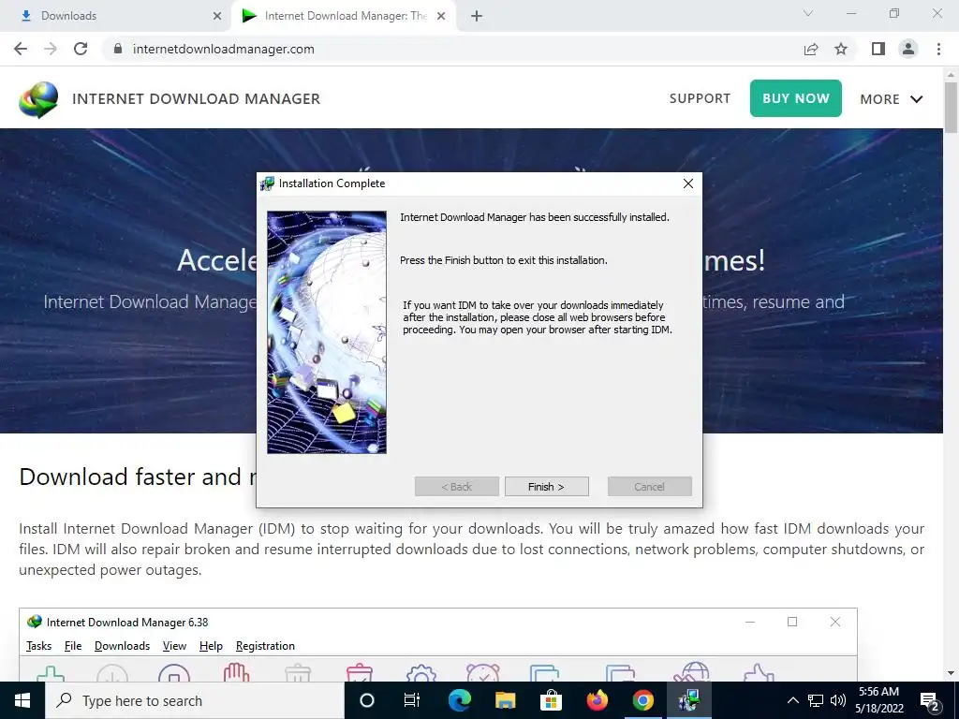Viewport: 959px width, 719px height.
Task: Switch to Chrome on the taskbar
Action: point(642,700)
